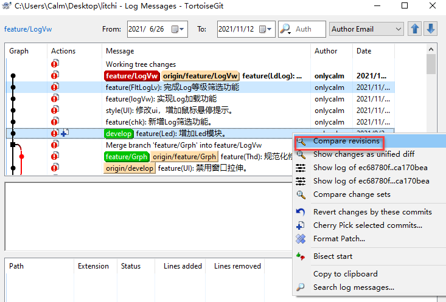This screenshot has width=446, height=302.
Task: Open the To date calendar picker
Action: click(265, 29)
